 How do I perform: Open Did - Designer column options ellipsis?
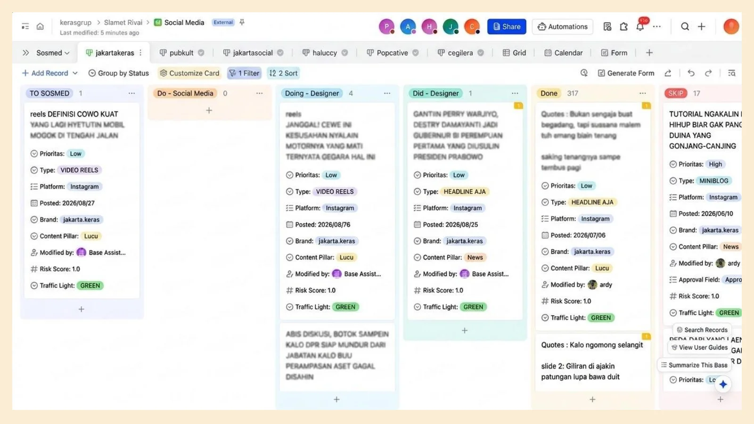(x=515, y=93)
